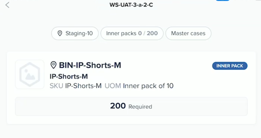Click the hexagon image placeholder icon
The image size is (261, 138).
coord(30,74)
